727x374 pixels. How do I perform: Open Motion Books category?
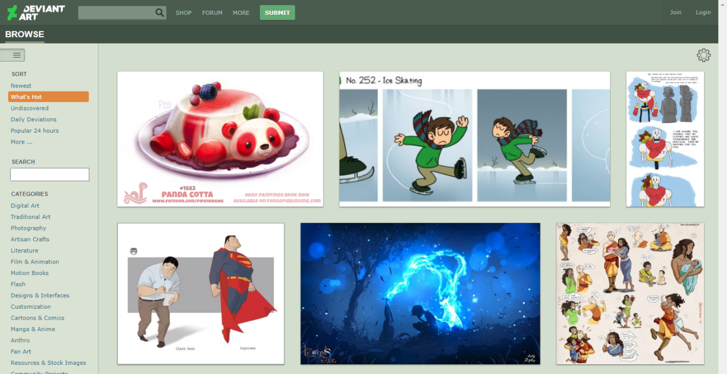click(30, 273)
